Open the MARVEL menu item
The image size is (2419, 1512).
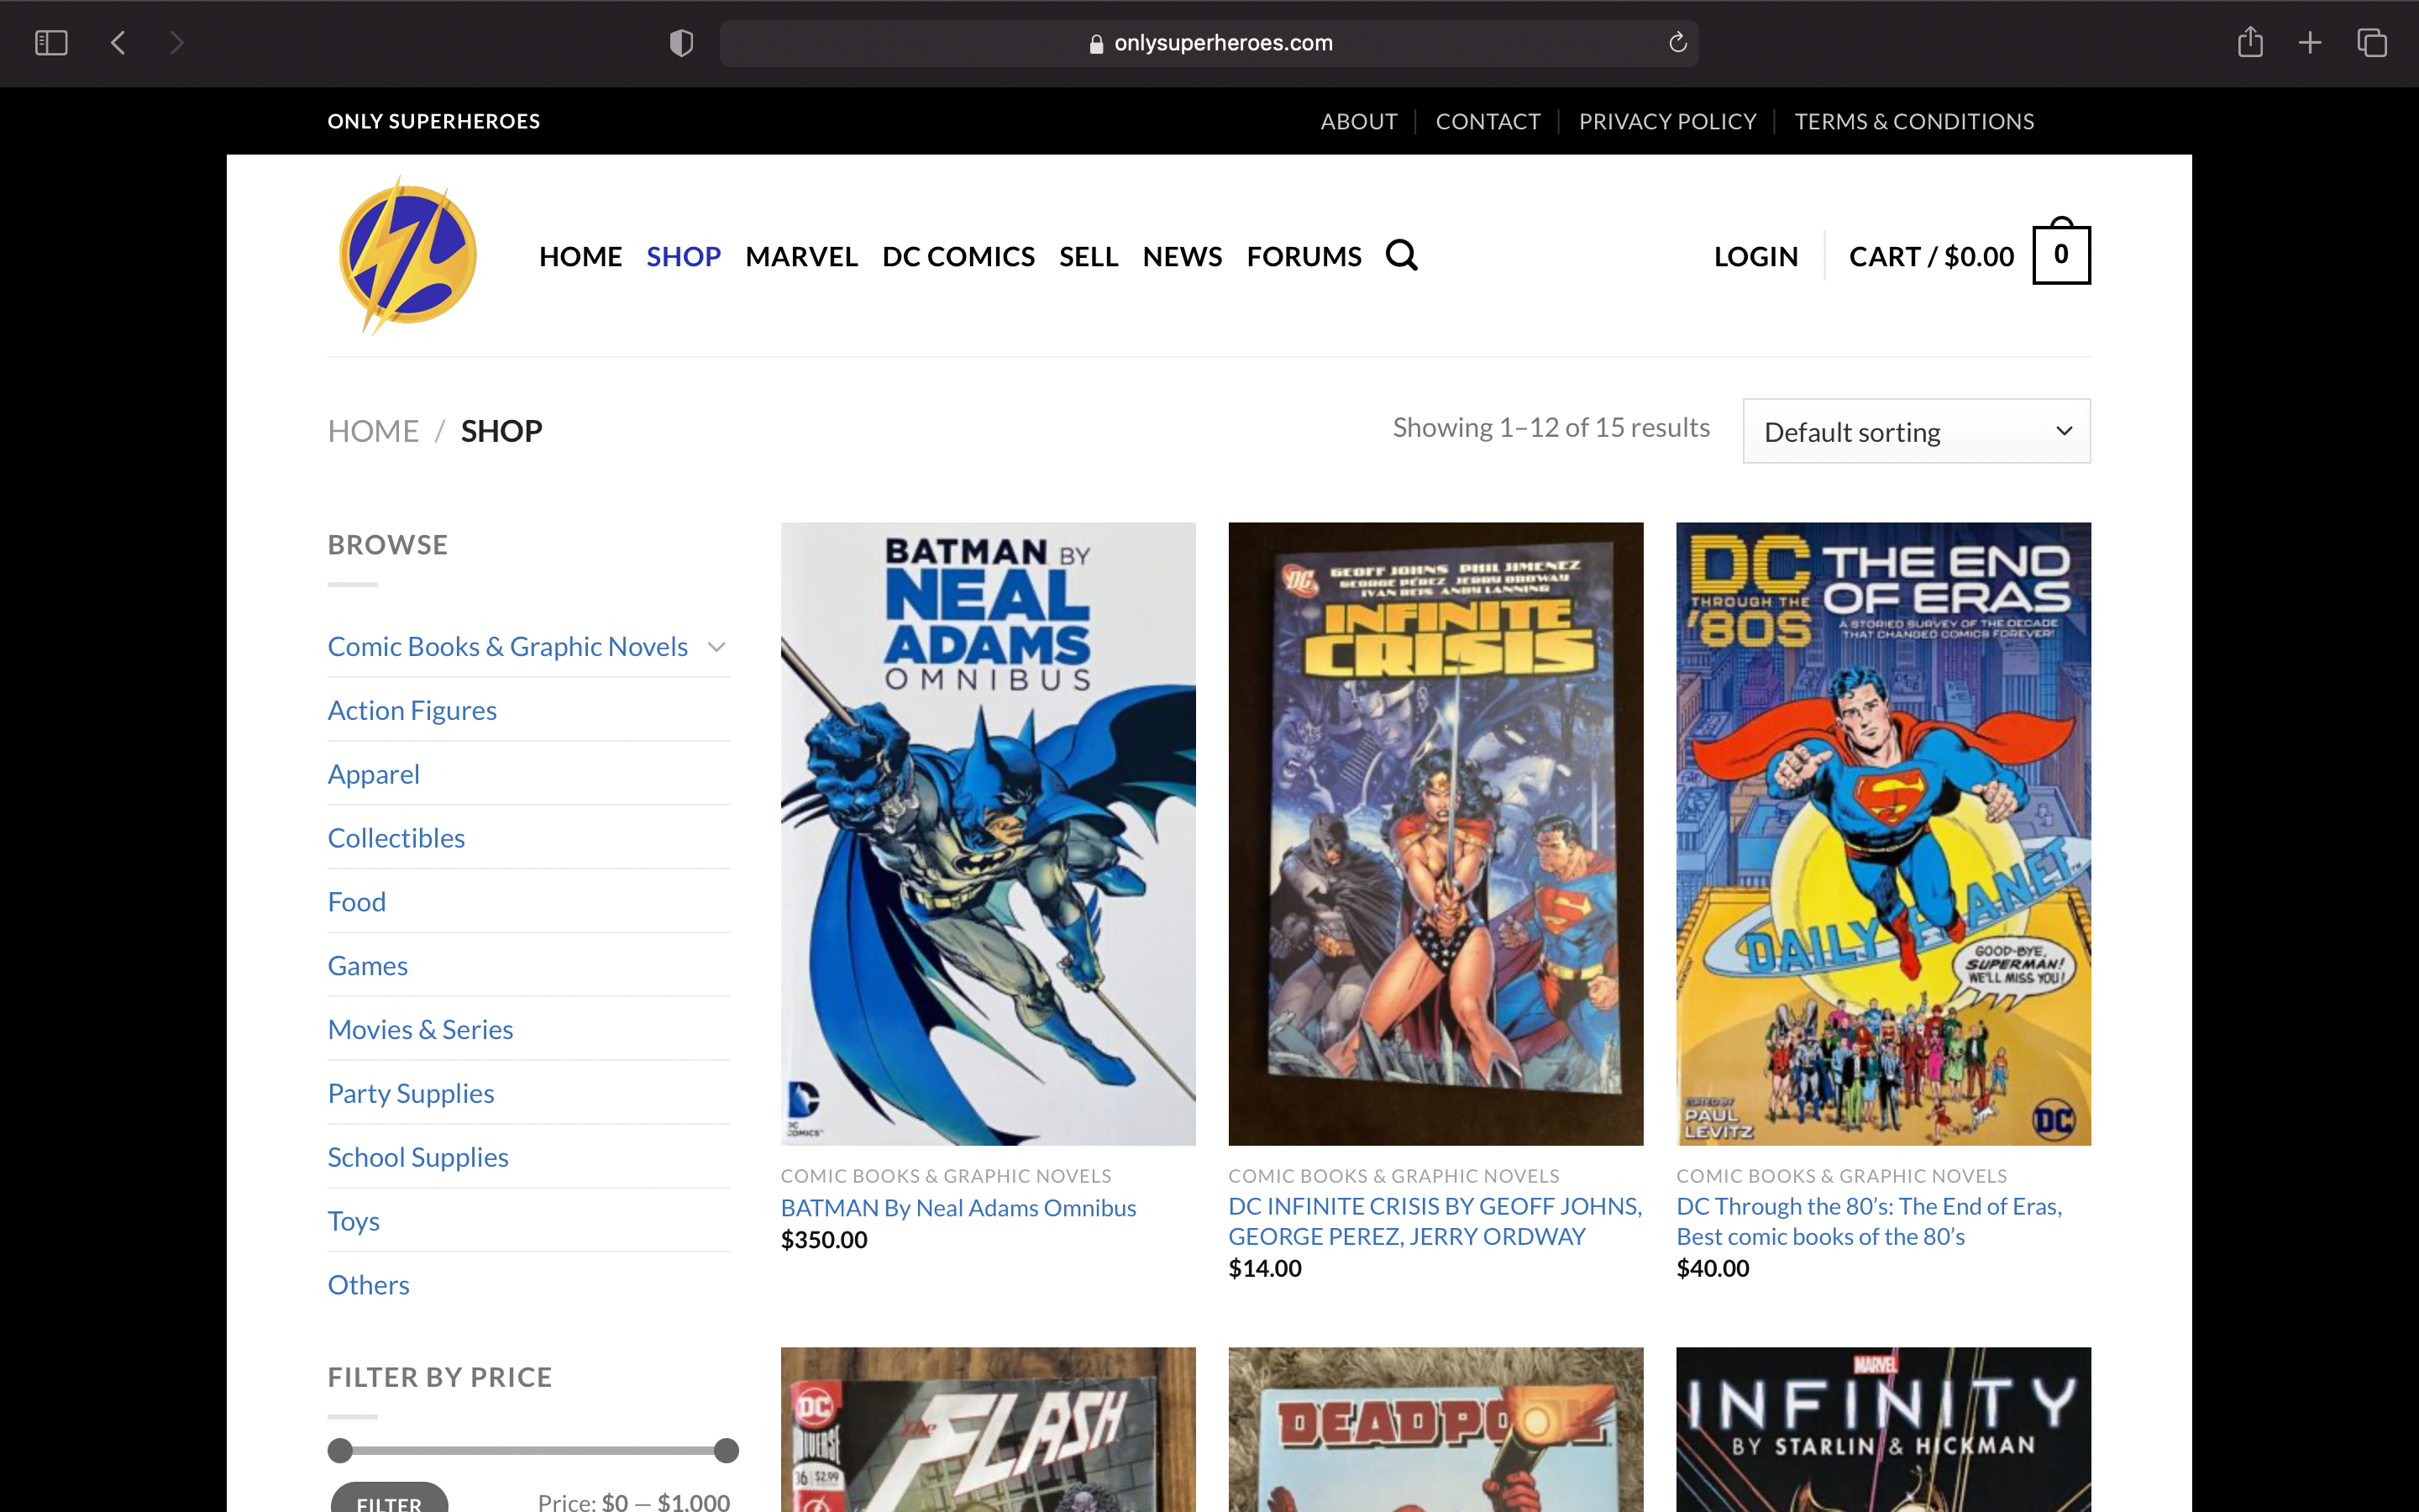800,257
